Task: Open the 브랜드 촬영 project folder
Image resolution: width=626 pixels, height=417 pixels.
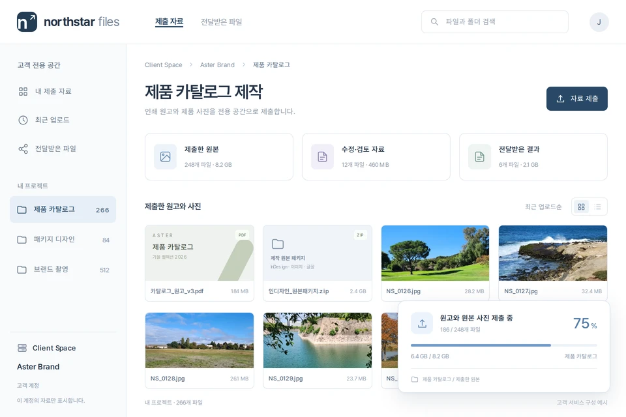Action: pyautogui.click(x=63, y=269)
